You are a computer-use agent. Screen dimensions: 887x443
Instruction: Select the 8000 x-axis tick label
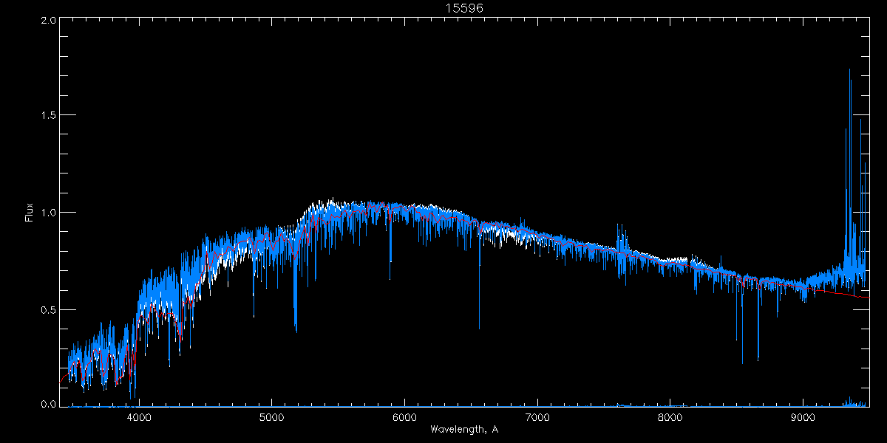pyautogui.click(x=670, y=416)
